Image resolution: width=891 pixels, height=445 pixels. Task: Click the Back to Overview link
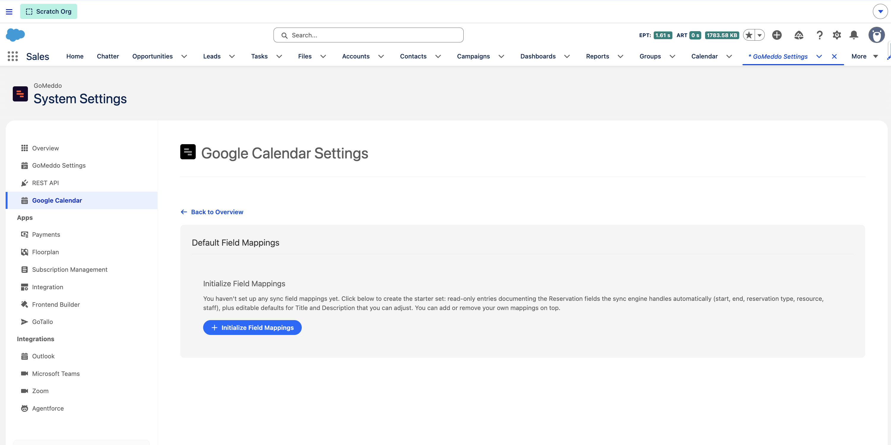(212, 212)
